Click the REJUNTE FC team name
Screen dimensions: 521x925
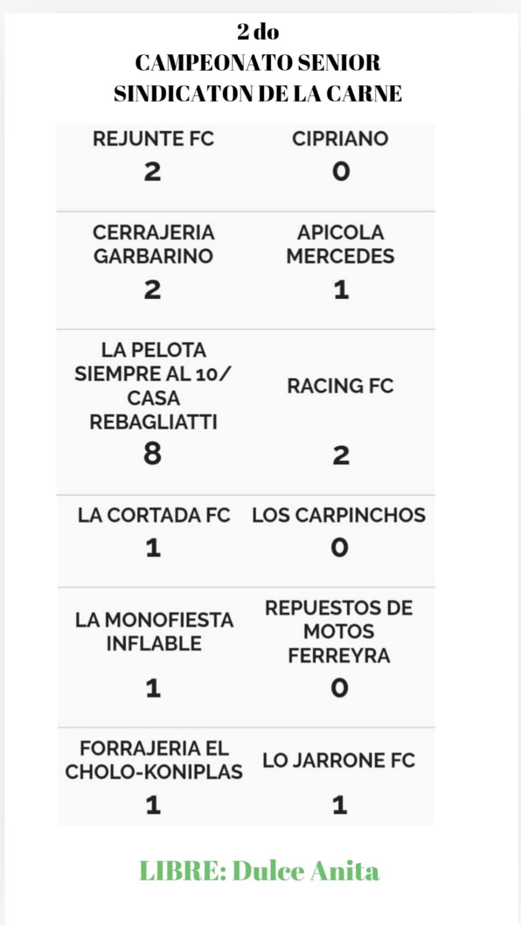coord(153,139)
